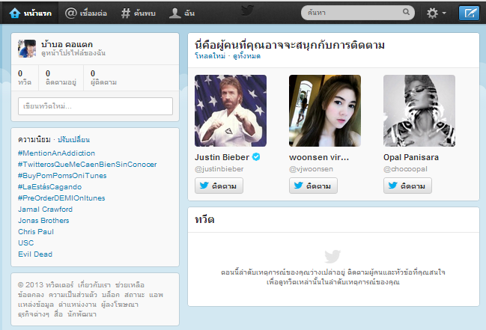Click footer link ธุรกิจต่างๆ
Image resolution: width=486 pixels, height=330 pixels.
point(34,314)
